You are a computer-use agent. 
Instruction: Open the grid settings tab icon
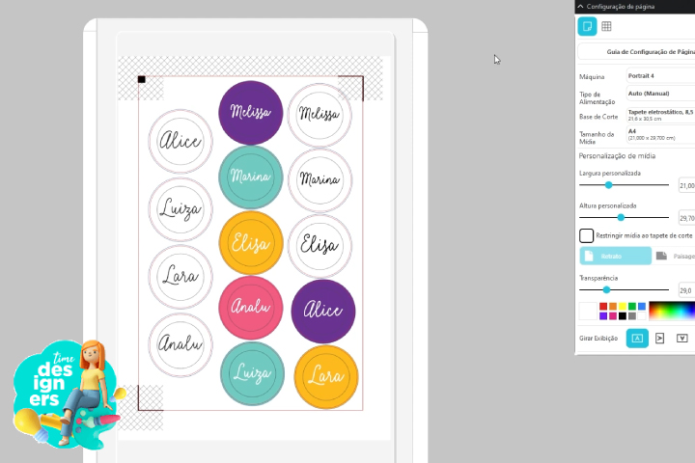click(606, 26)
